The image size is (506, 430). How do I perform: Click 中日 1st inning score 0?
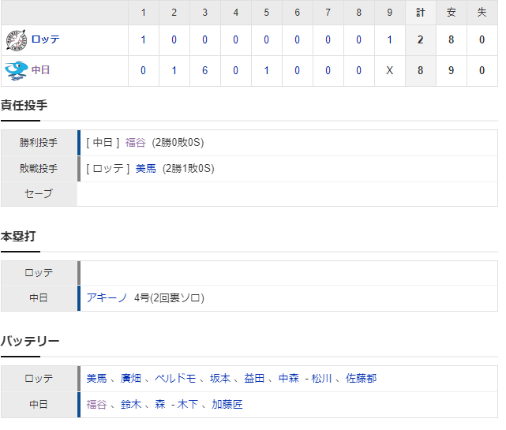click(x=144, y=71)
